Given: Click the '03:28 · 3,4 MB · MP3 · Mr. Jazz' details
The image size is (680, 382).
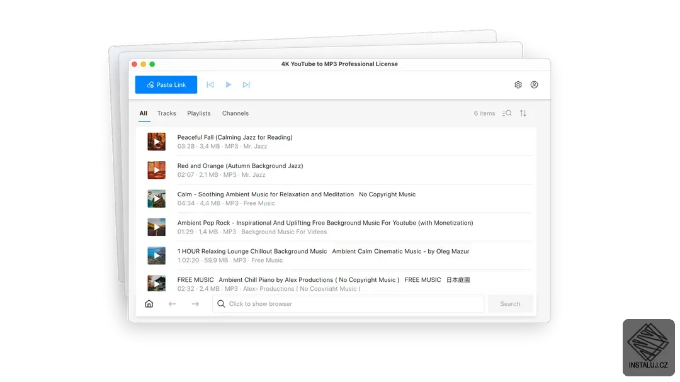Looking at the screenshot, I should (x=222, y=147).
